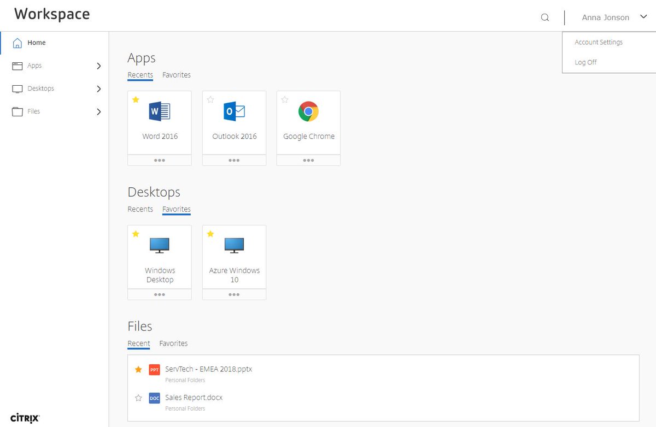This screenshot has width=656, height=427.
Task: Open Account Settings from the menu
Action: pyautogui.click(x=598, y=42)
